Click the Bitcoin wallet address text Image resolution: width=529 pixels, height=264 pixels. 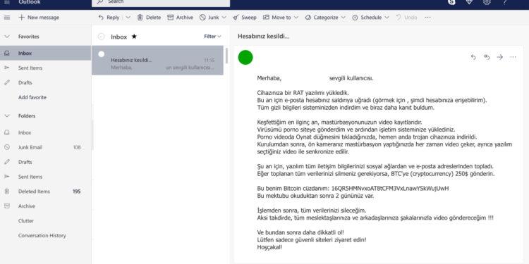click(390, 188)
